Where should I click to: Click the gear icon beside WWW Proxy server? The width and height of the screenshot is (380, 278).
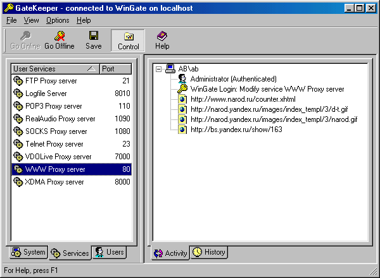point(18,169)
